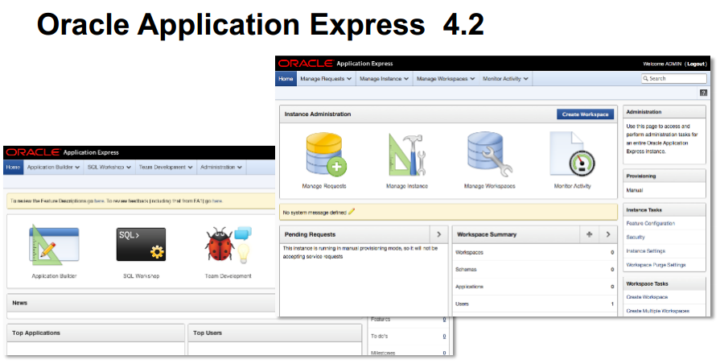Viewport: 720px width, 364px height.
Task: Click plus icon in Workspace Summary
Action: tap(589, 234)
